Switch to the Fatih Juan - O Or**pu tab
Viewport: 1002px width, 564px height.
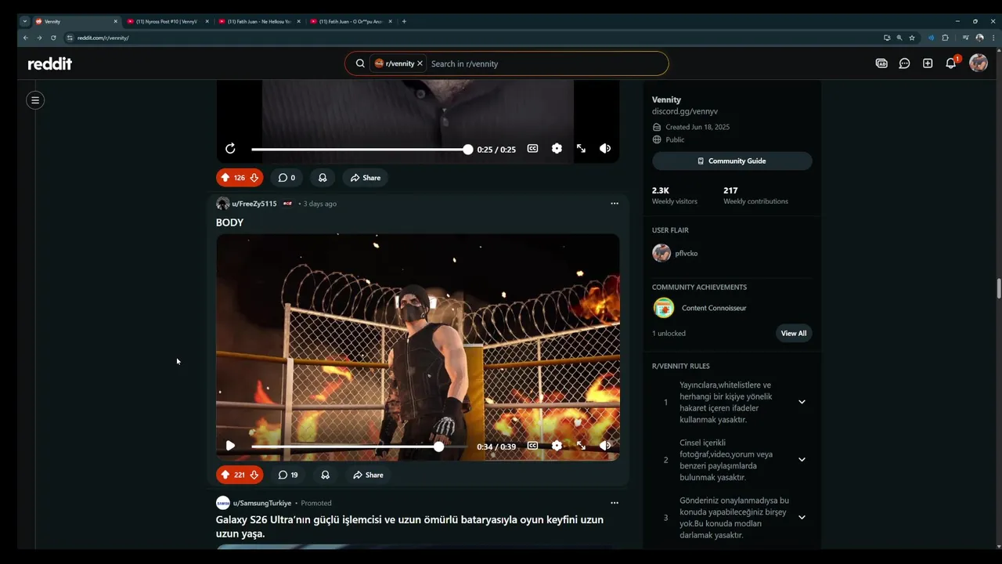coord(350,21)
